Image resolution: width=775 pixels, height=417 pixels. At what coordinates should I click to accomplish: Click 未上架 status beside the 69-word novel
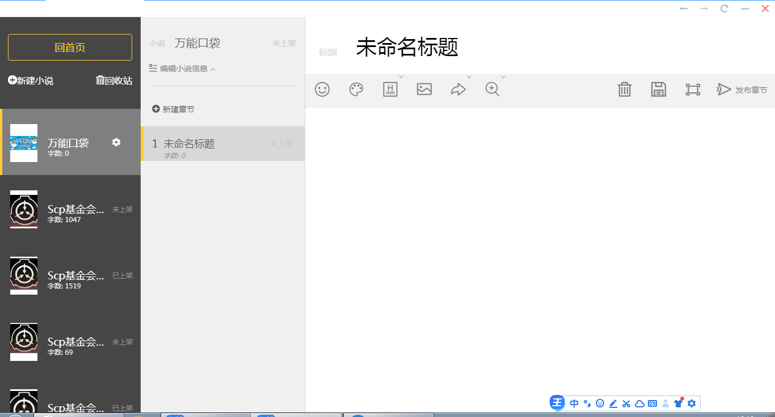pyautogui.click(x=123, y=342)
